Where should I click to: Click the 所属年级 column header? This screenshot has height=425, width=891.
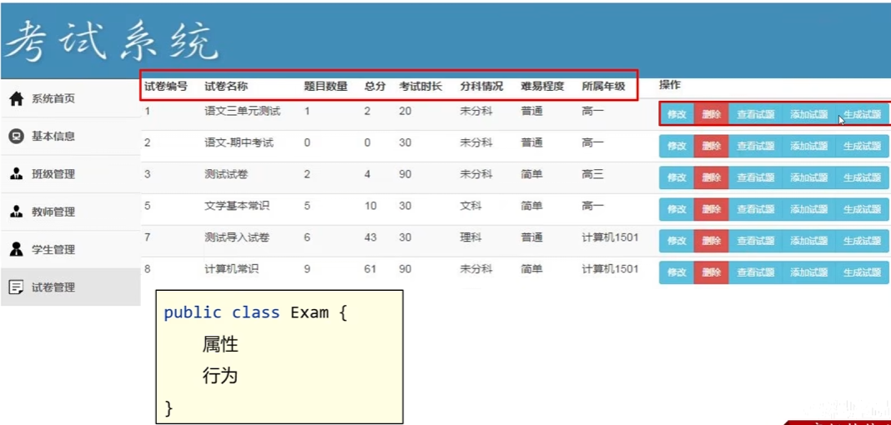(603, 87)
